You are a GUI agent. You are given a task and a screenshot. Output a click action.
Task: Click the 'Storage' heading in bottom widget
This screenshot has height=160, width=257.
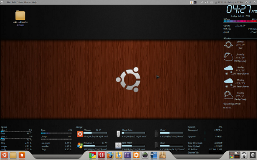pos(79,127)
